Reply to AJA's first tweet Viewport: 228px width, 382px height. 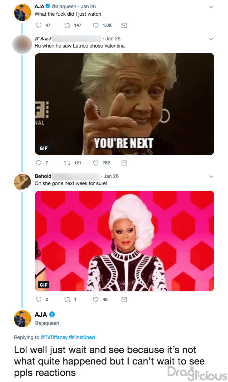[39, 25]
